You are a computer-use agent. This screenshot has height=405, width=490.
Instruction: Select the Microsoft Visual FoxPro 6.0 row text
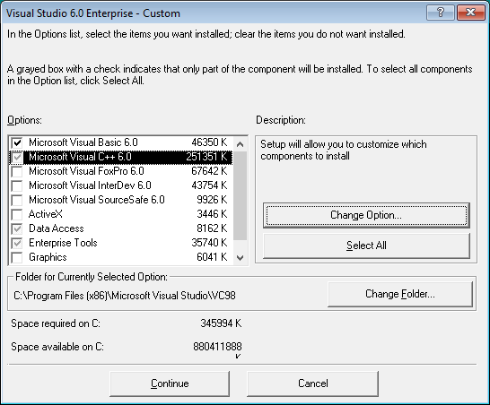click(x=86, y=171)
